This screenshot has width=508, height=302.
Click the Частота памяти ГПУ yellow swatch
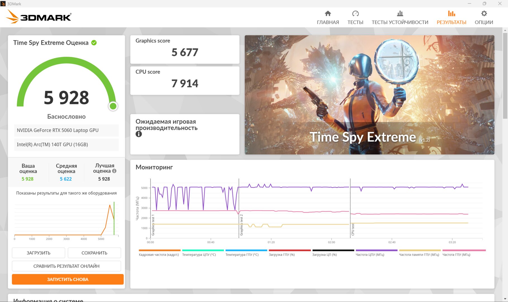(420, 250)
